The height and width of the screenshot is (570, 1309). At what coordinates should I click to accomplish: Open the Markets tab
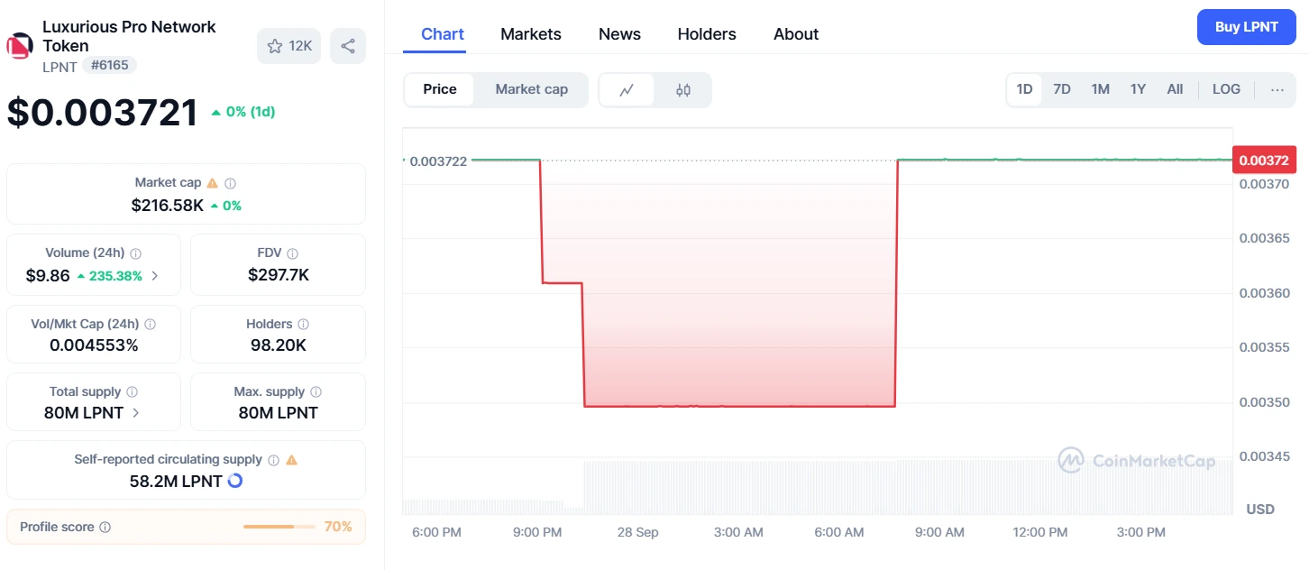pyautogui.click(x=531, y=34)
